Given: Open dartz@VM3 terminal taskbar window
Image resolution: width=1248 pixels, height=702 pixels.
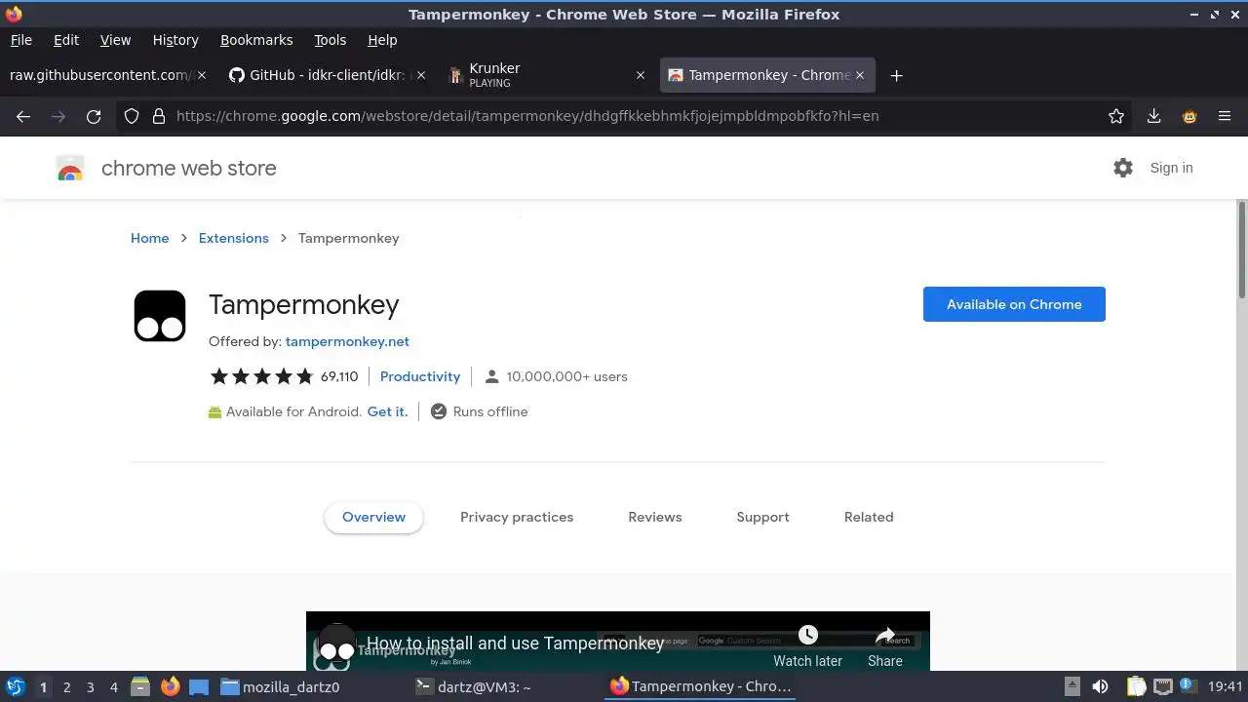Looking at the screenshot, I should coord(473,686).
